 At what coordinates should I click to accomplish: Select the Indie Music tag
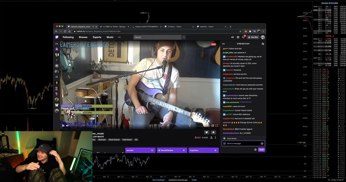(x=127, y=140)
